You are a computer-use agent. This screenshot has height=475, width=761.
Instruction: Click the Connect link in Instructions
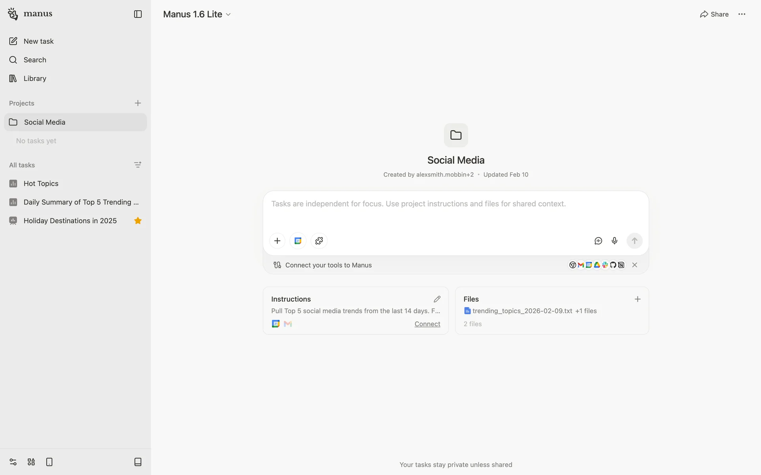coord(427,324)
